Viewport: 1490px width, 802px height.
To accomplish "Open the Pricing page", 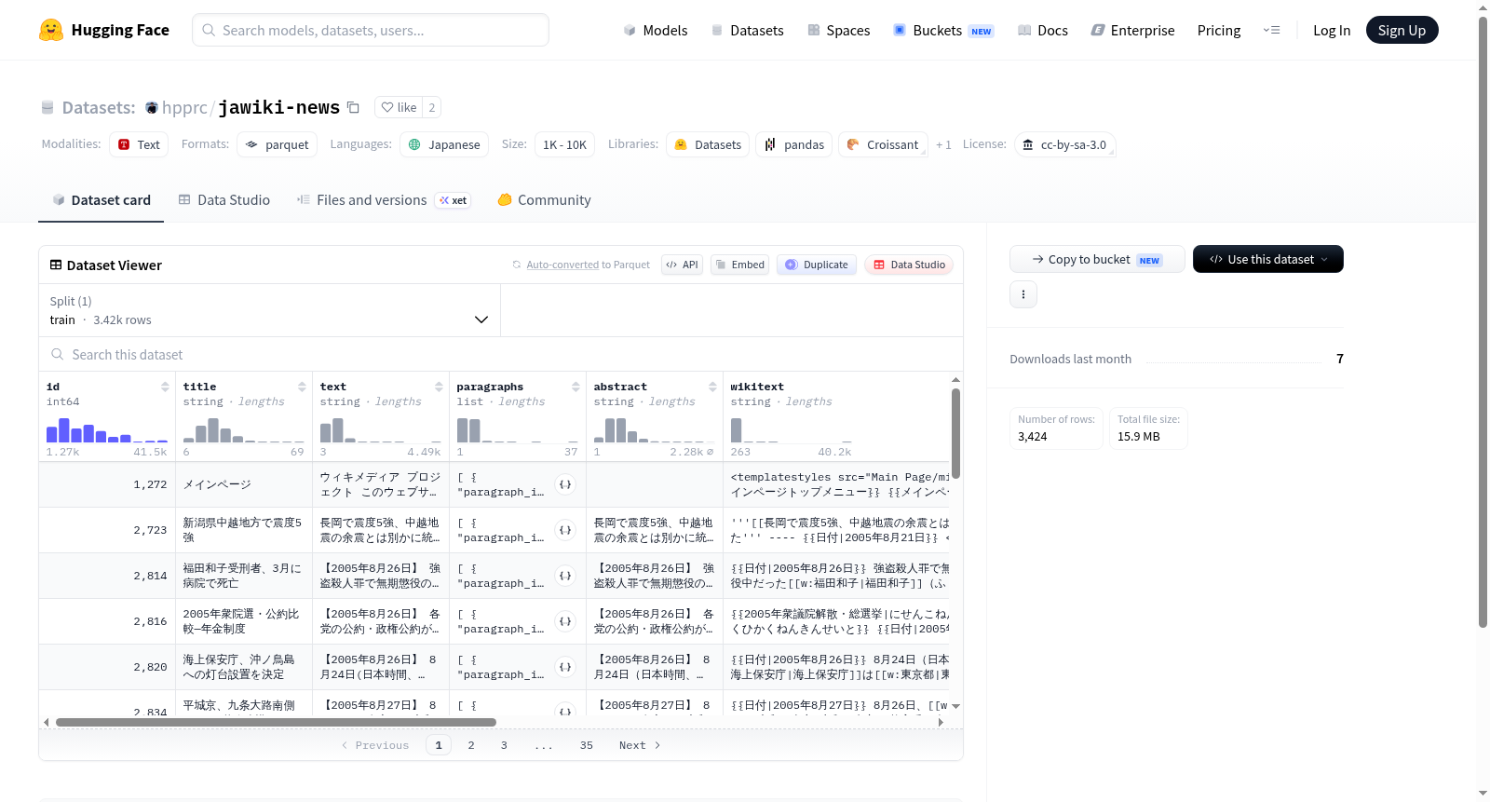I will (1219, 30).
